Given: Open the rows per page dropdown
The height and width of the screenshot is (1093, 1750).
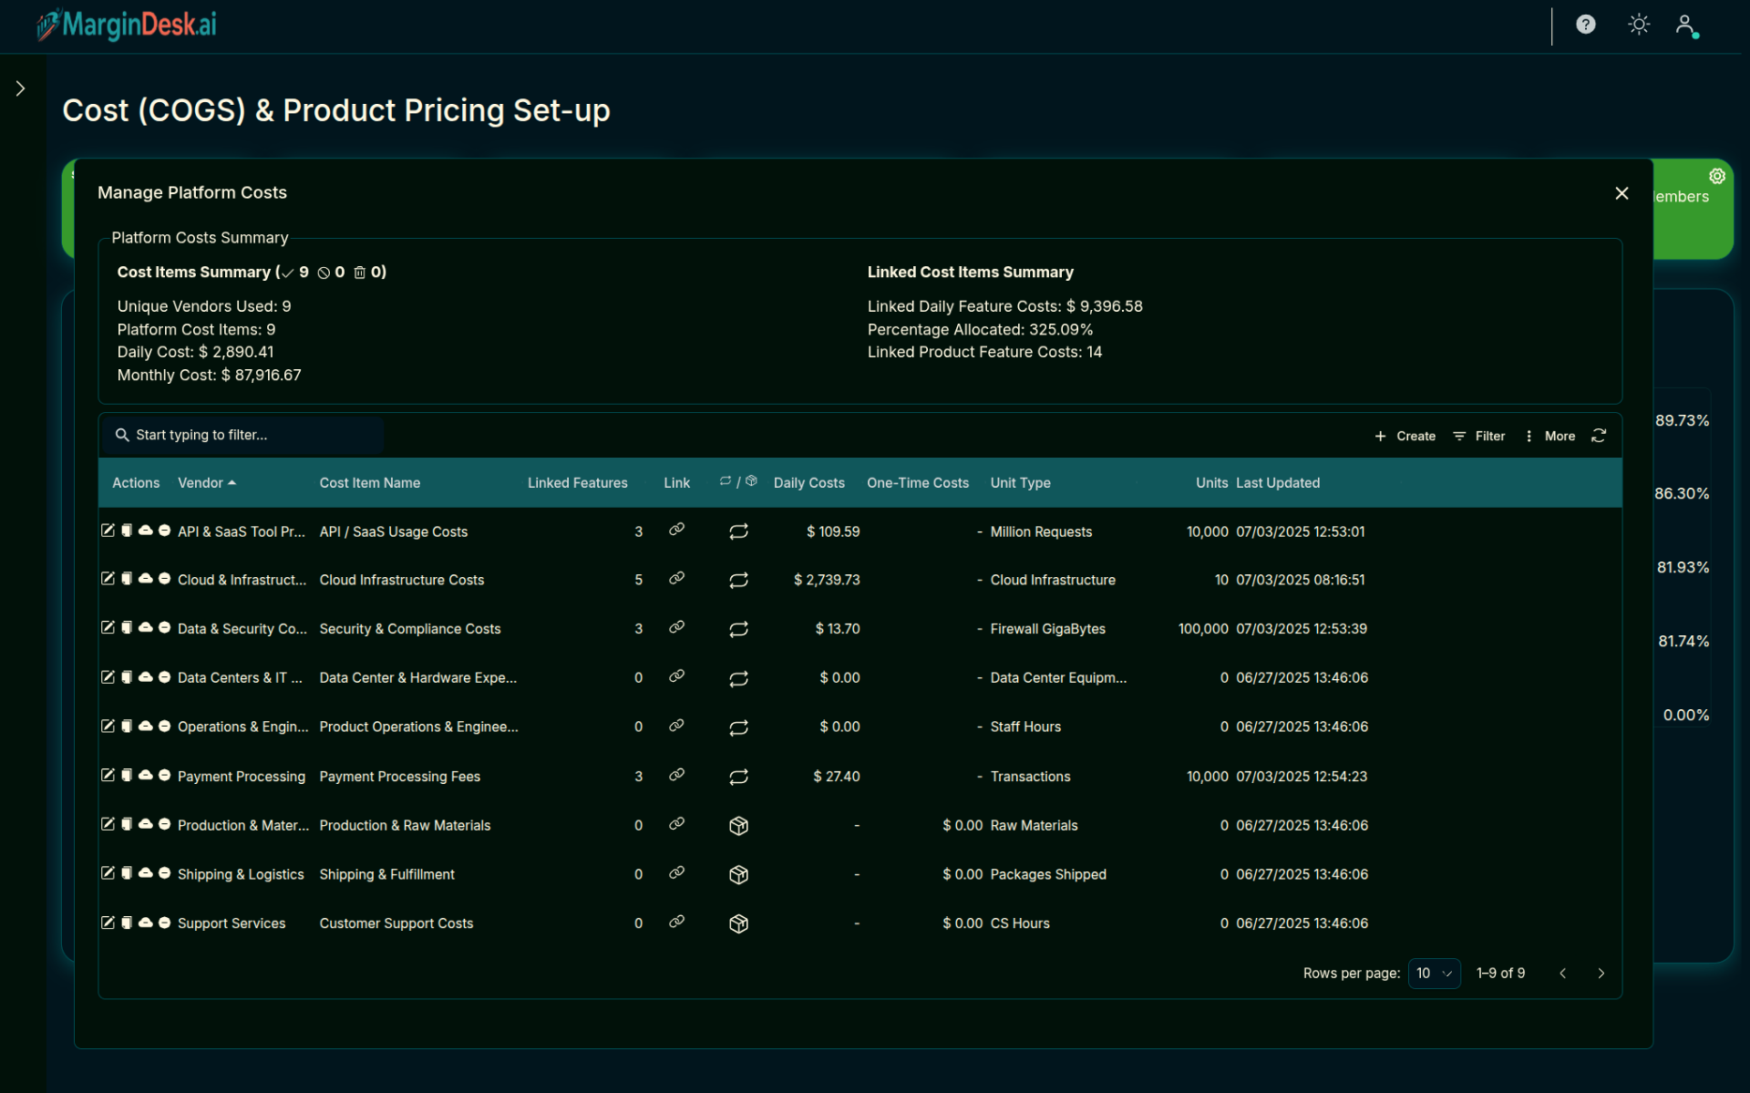Looking at the screenshot, I should [1434, 973].
